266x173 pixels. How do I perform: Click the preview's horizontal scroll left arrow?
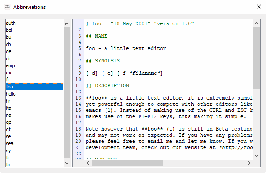coord(88,163)
